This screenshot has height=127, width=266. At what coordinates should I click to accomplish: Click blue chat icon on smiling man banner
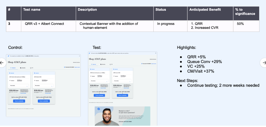click(x=99, y=109)
